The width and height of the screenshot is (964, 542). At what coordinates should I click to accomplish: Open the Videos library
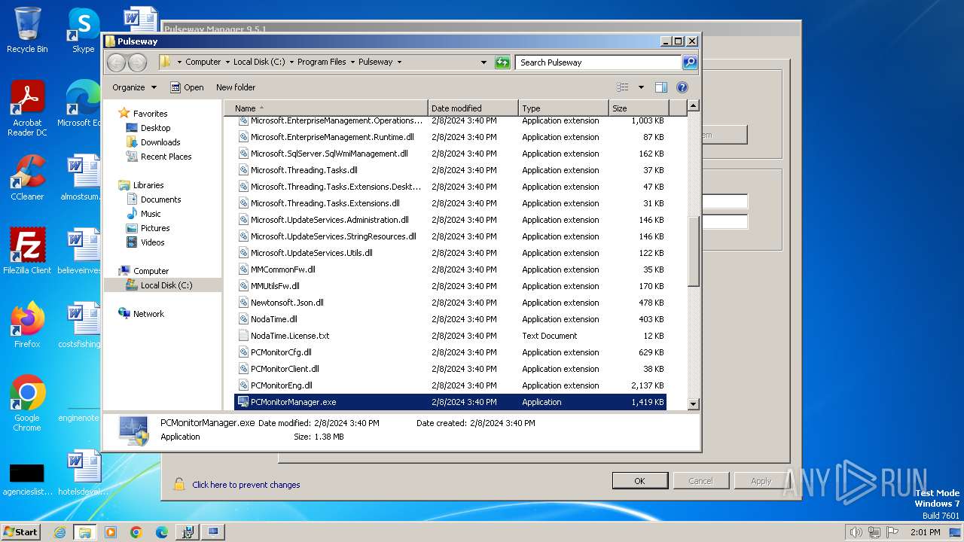coord(152,242)
